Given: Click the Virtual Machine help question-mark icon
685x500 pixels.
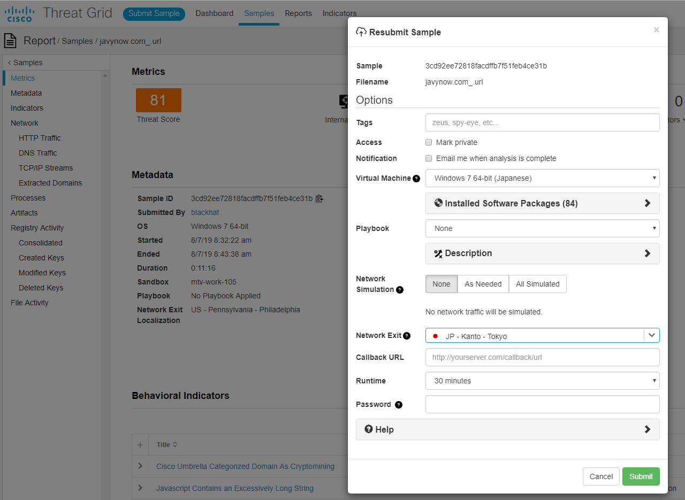Looking at the screenshot, I should click(416, 179).
